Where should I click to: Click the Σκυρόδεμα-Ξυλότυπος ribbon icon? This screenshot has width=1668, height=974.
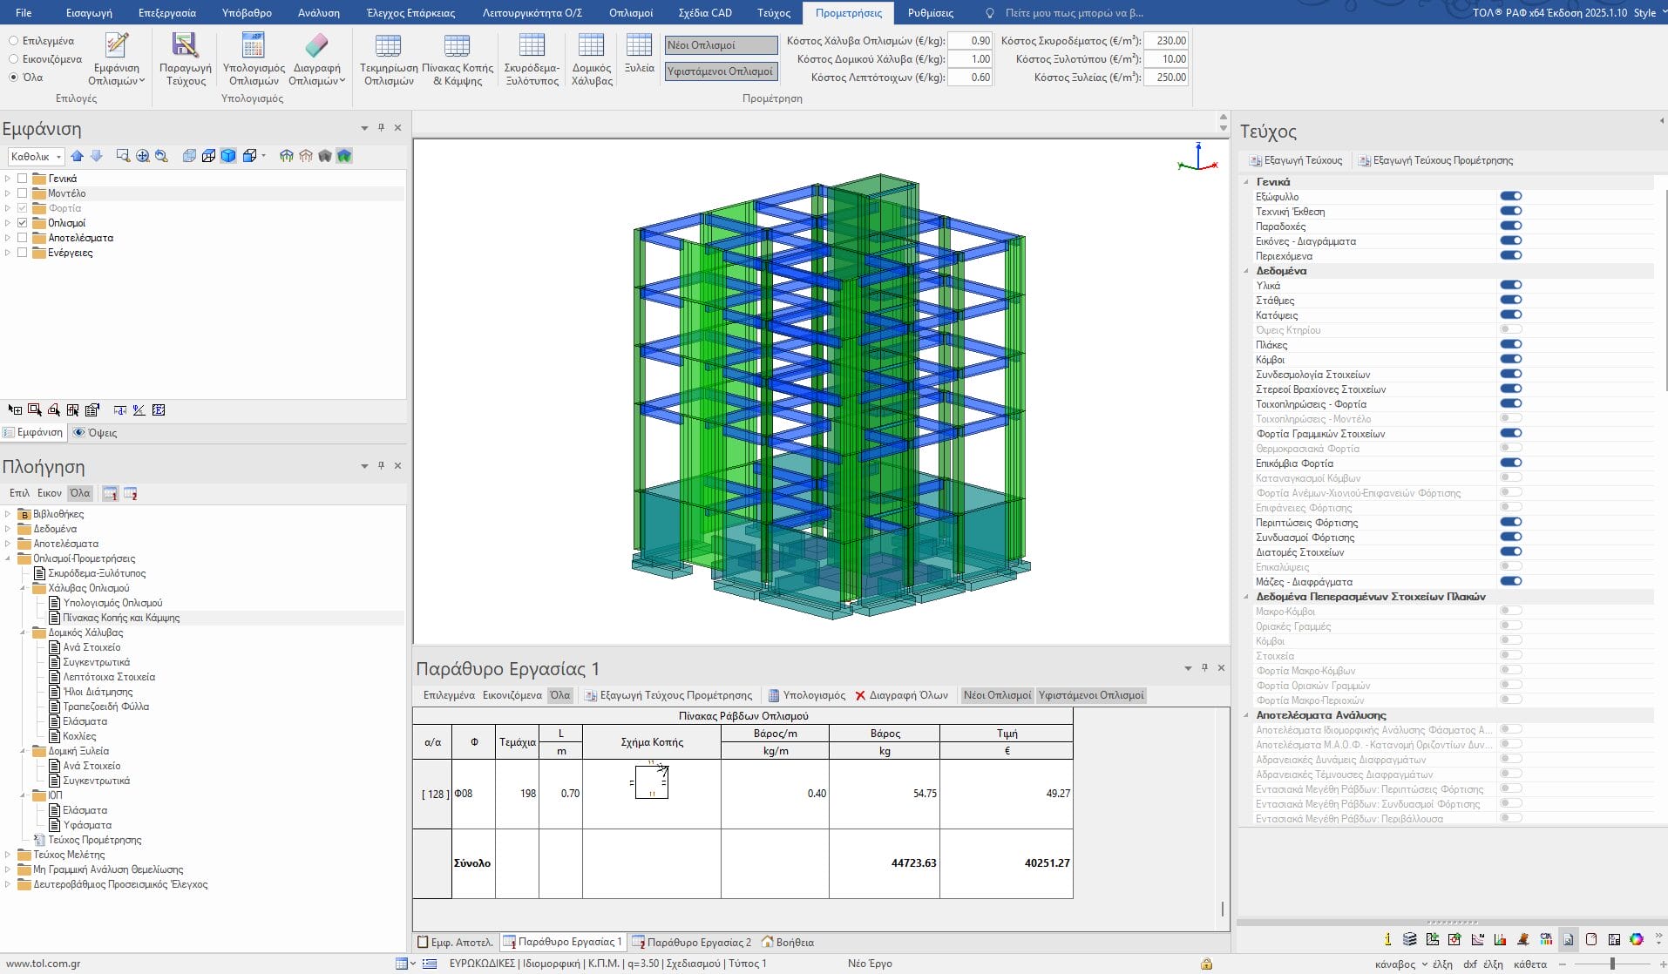pyautogui.click(x=532, y=45)
